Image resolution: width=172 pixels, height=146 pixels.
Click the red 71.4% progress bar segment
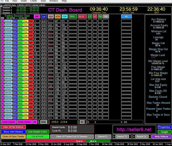56,141
